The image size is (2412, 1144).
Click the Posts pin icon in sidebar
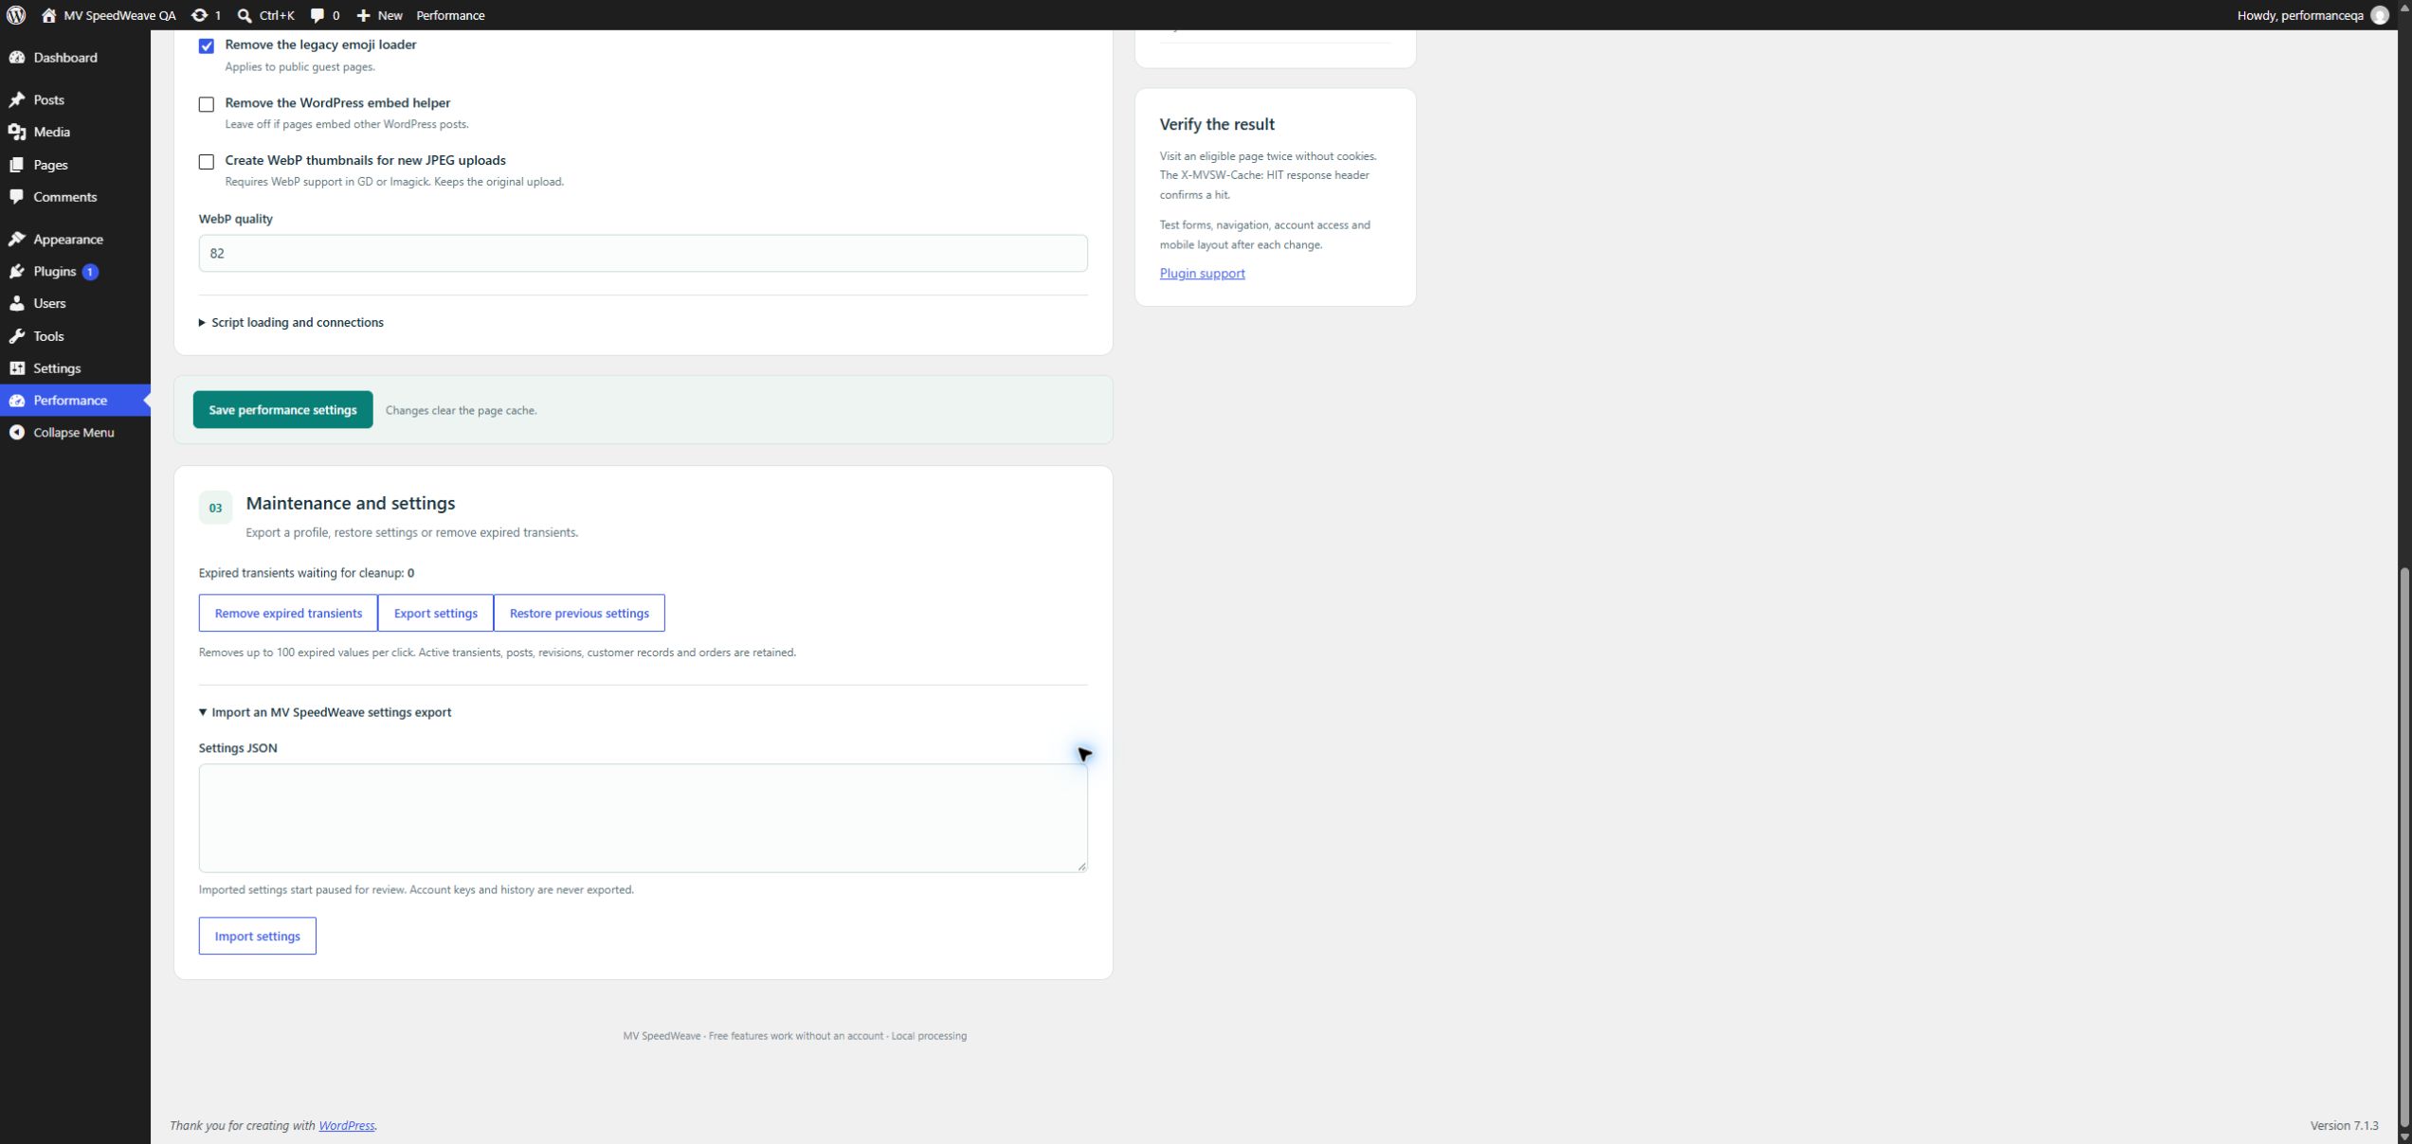pyautogui.click(x=17, y=99)
